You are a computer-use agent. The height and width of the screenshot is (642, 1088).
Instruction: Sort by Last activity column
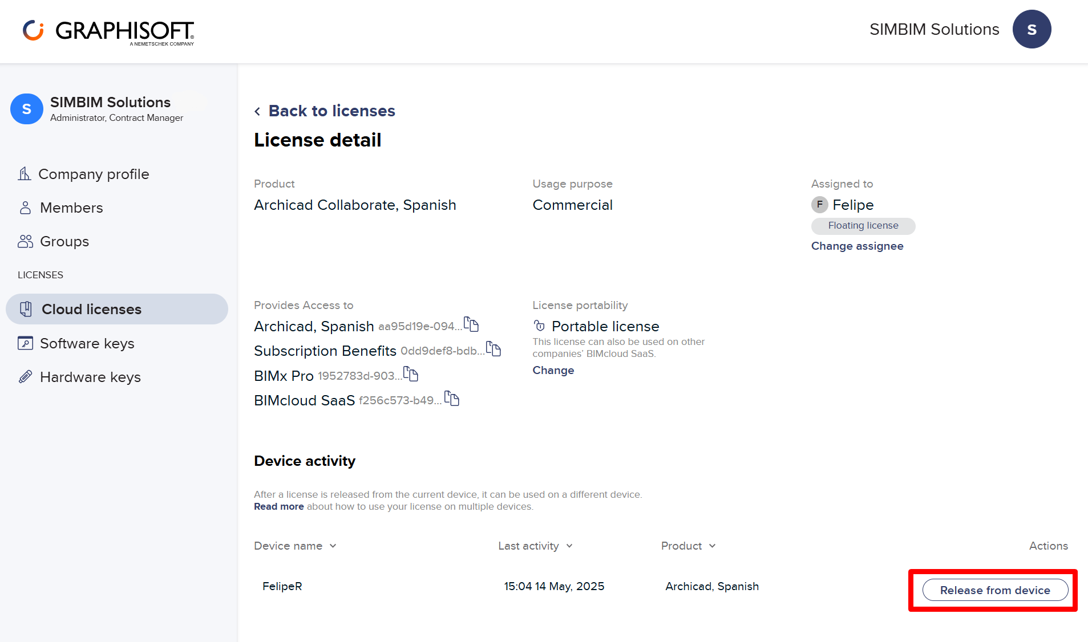[535, 546]
